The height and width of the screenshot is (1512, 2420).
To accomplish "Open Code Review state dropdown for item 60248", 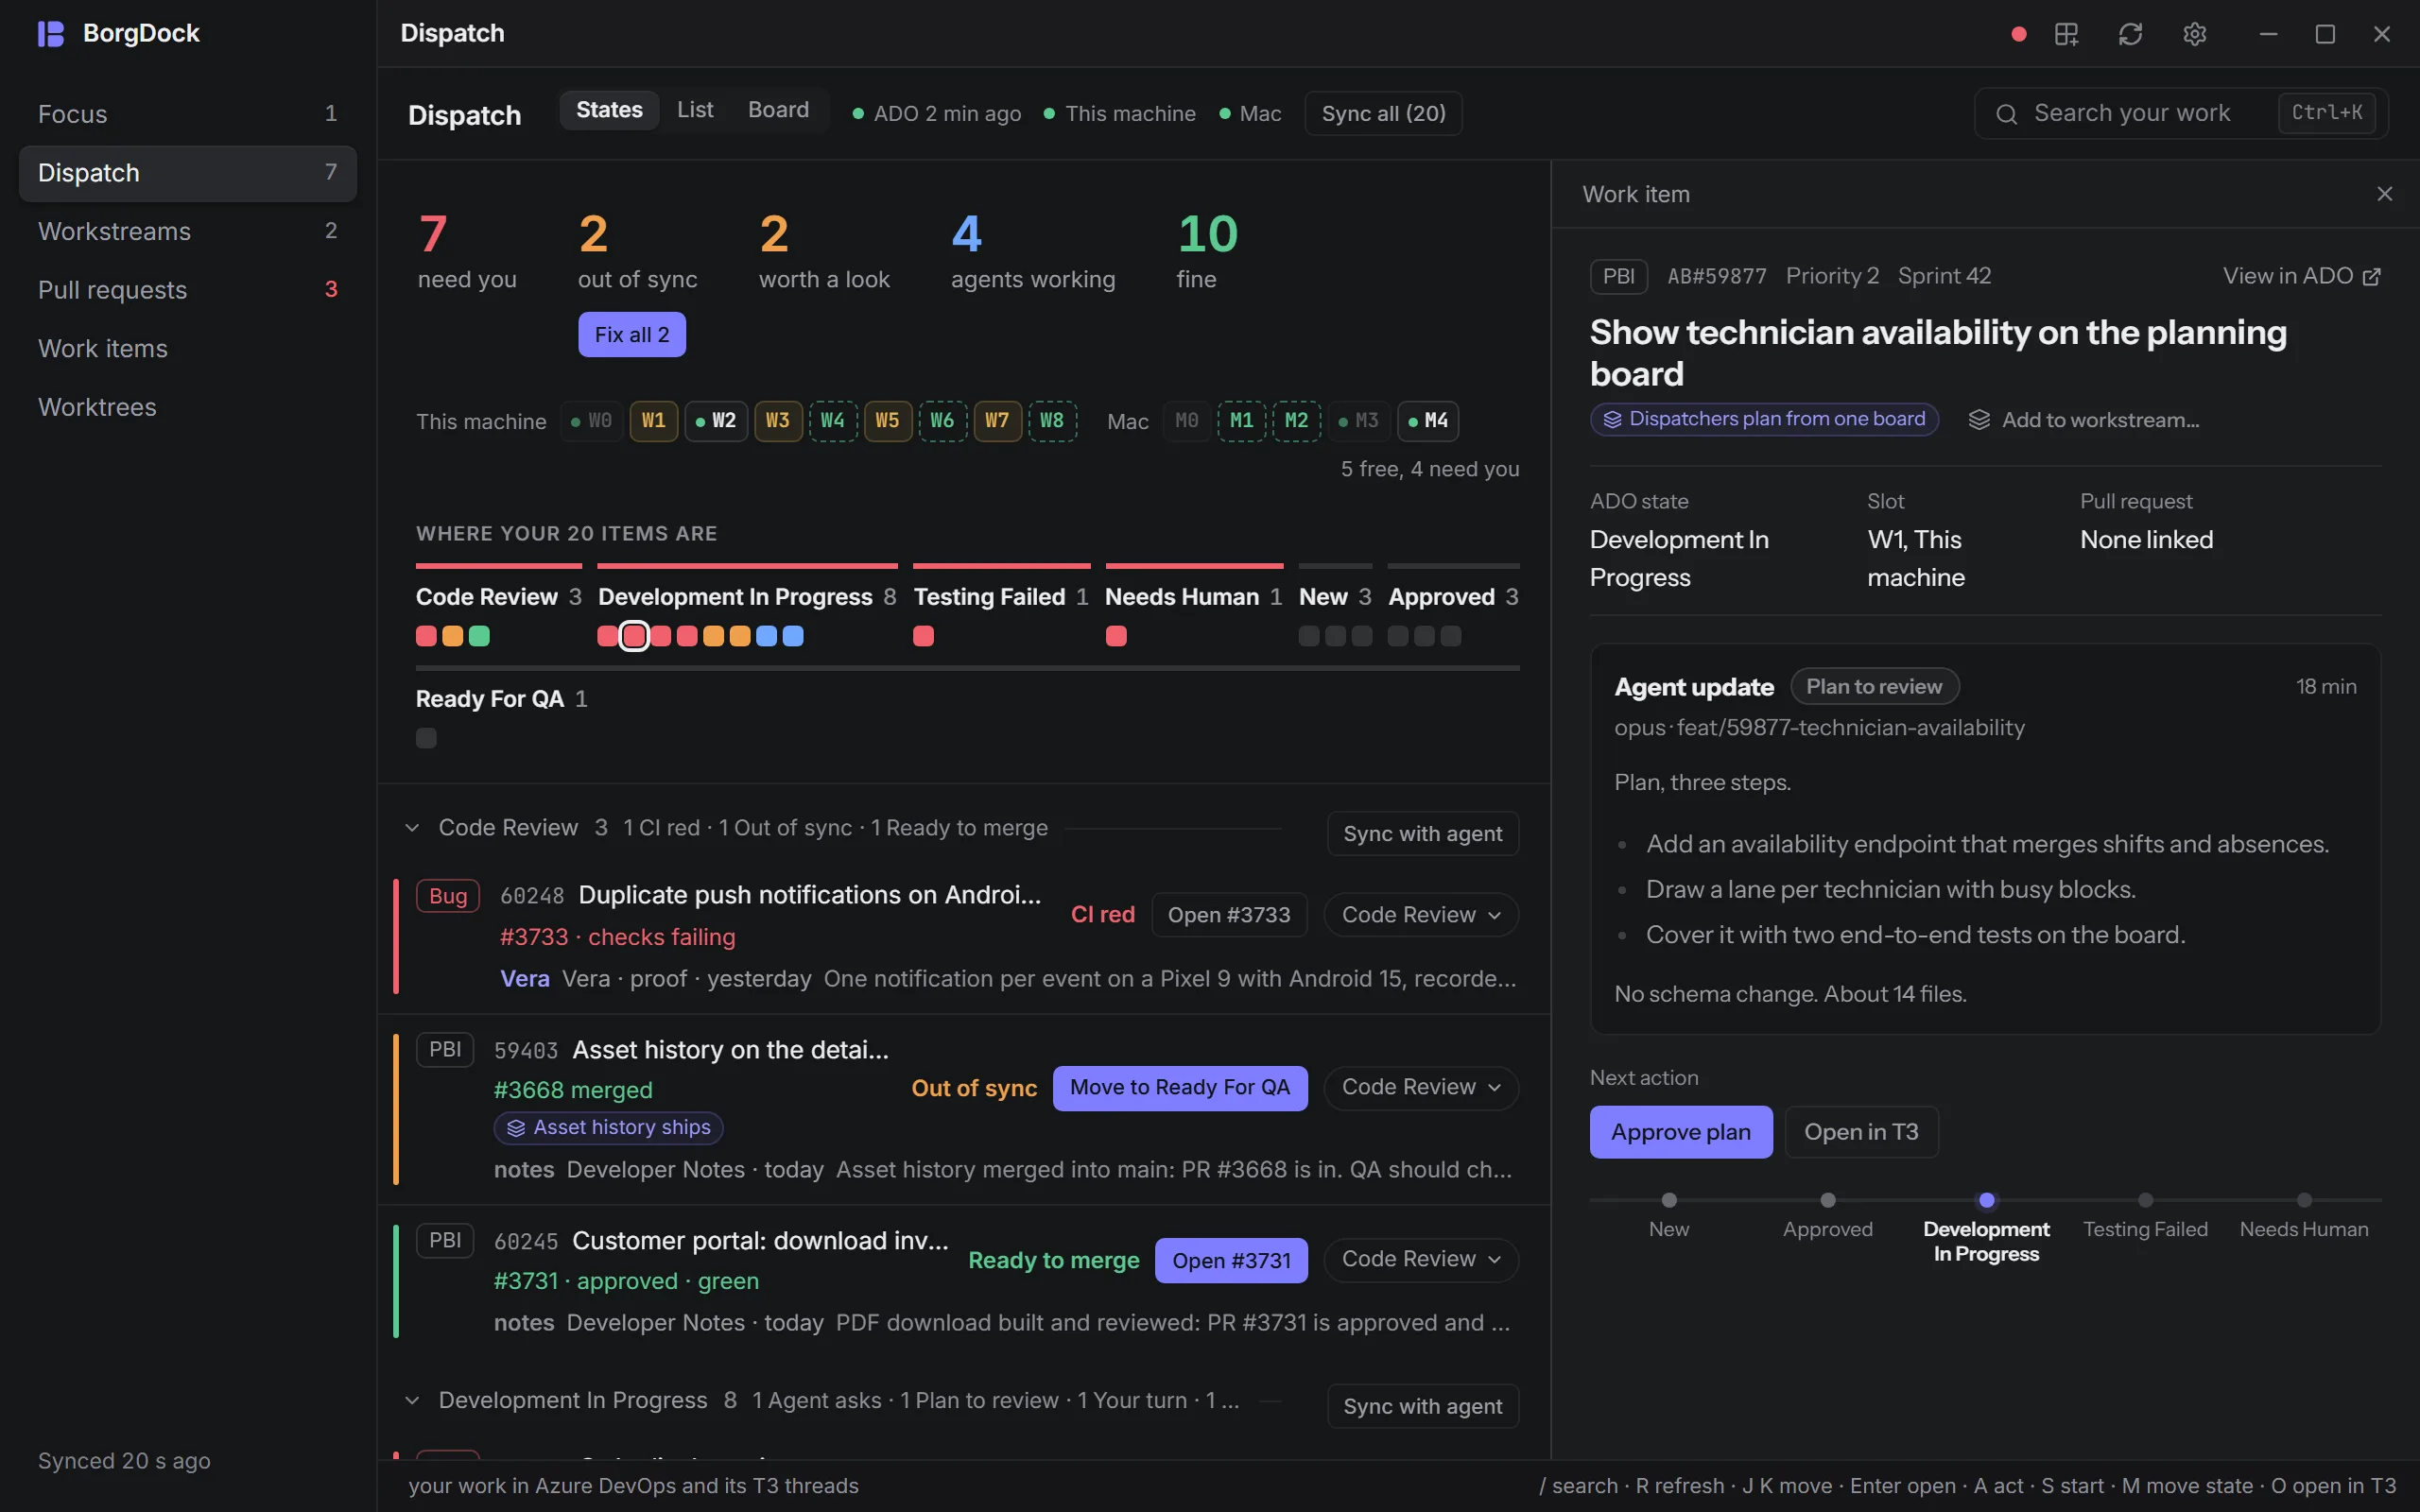I will tap(1421, 915).
